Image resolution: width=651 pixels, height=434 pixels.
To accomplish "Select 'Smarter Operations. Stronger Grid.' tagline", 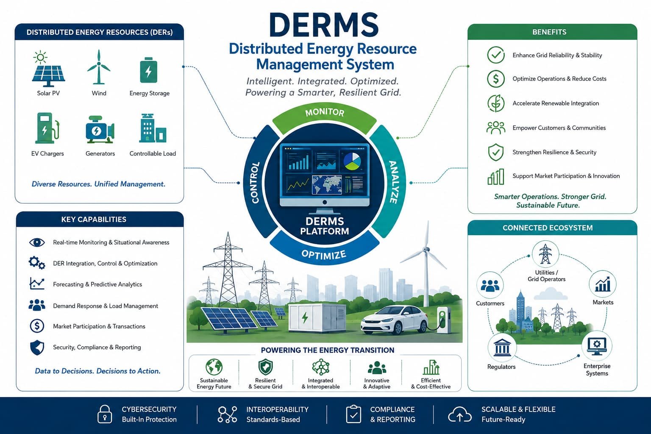I will click(x=550, y=197).
